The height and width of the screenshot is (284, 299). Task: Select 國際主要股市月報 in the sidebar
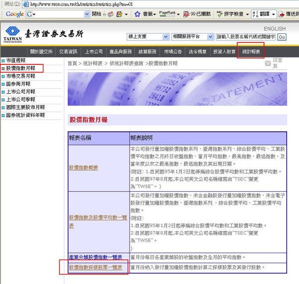pos(25,107)
